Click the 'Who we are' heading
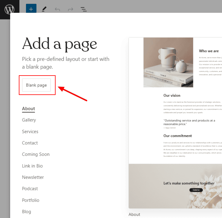222x218 pixels. click(209, 51)
